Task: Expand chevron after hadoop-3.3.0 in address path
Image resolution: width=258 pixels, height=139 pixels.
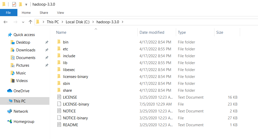Action: 122,22
